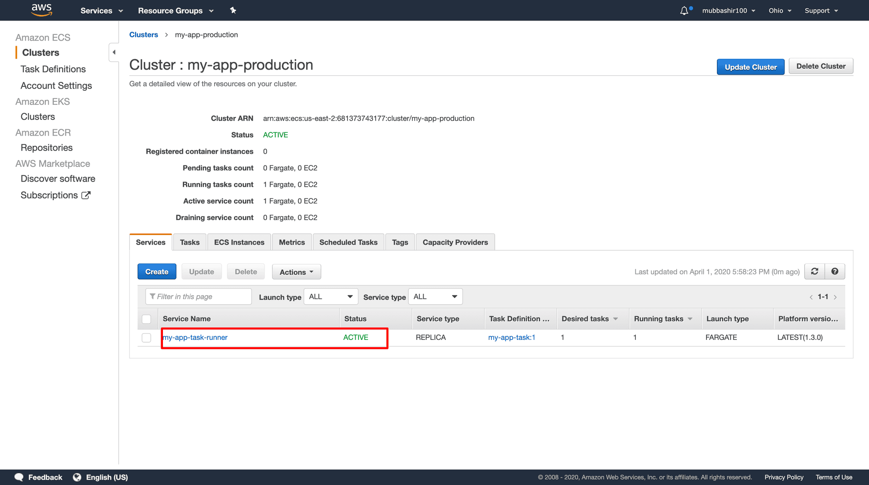Viewport: 869px width, 485px height.
Task: Open the mubbashir100 account menu
Action: [729, 10]
